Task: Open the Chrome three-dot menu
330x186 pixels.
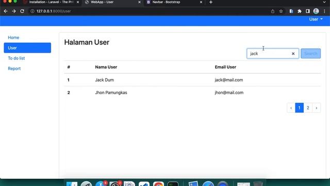Action: 324,11
